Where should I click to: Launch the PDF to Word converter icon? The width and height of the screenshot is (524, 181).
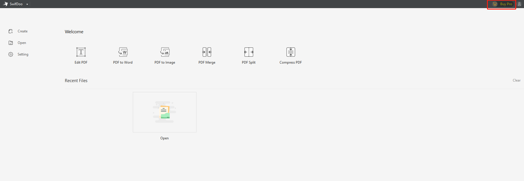123,52
